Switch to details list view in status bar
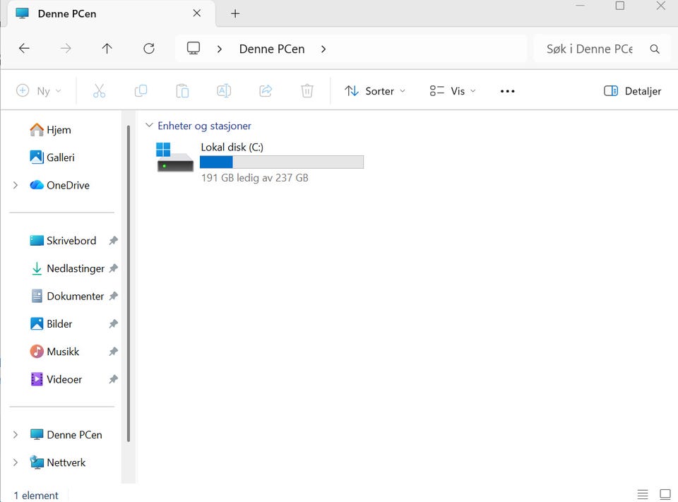The height and width of the screenshot is (502, 678). (x=642, y=494)
